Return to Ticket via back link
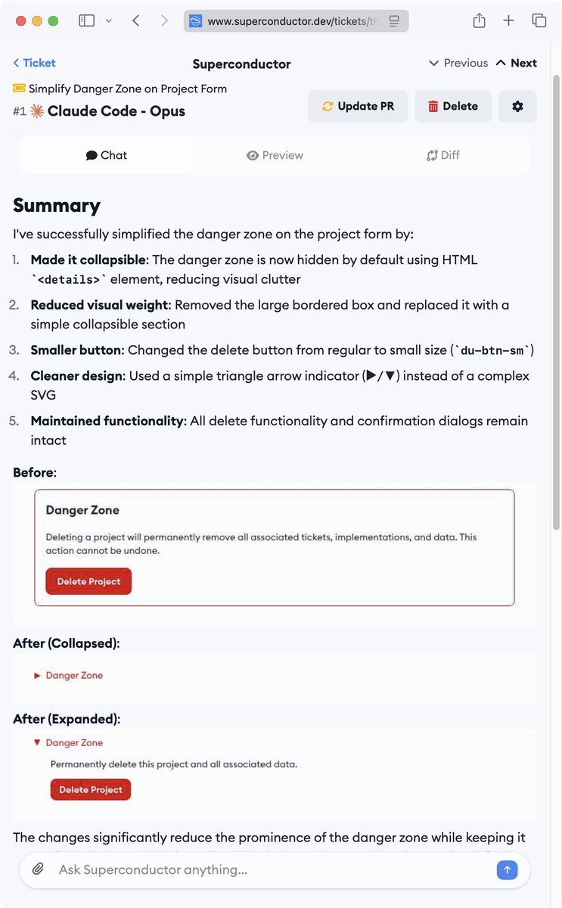This screenshot has height=908, width=562. [34, 63]
